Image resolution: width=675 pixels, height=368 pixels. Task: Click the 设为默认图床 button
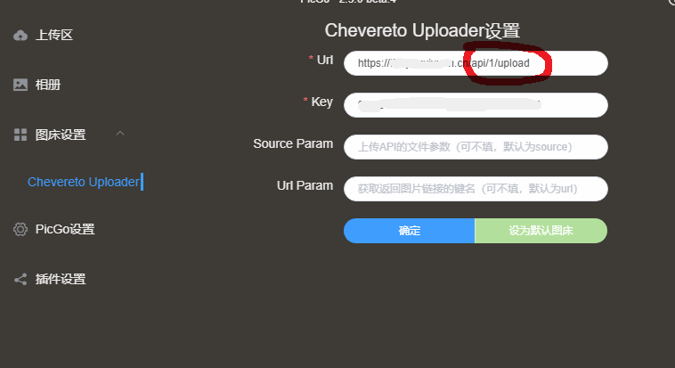click(541, 231)
